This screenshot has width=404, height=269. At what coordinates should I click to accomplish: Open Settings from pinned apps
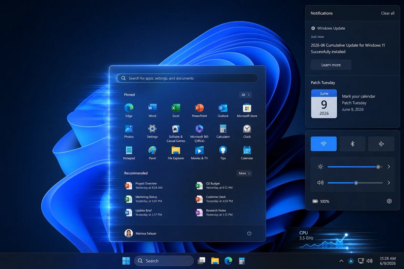(x=152, y=131)
